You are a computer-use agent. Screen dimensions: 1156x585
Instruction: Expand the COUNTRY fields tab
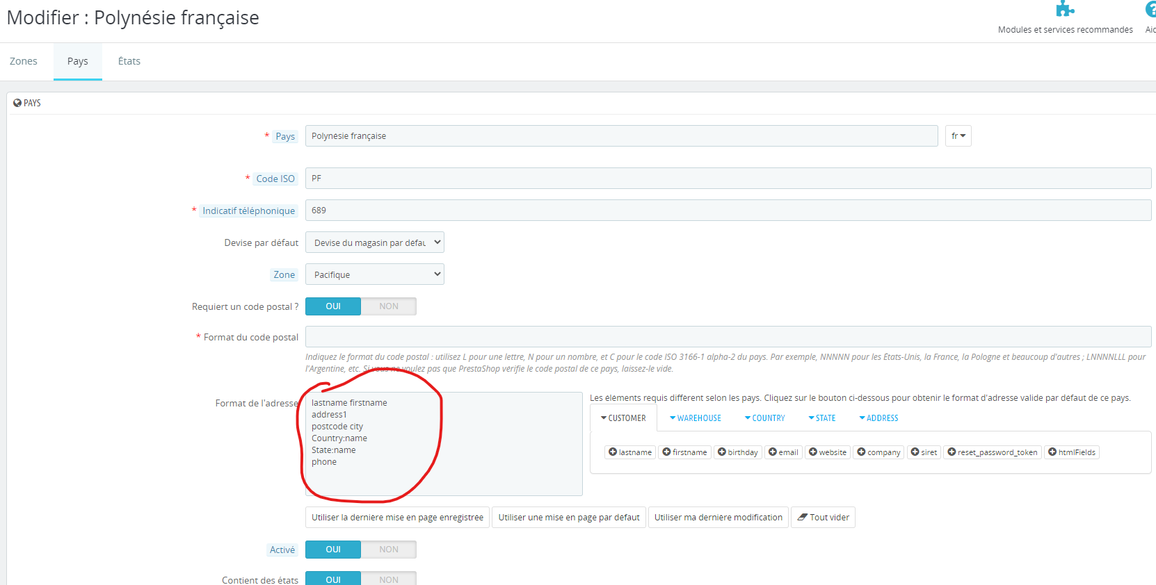point(765,418)
